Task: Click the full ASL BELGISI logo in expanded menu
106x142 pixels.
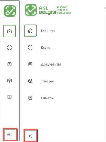Action: point(48,10)
